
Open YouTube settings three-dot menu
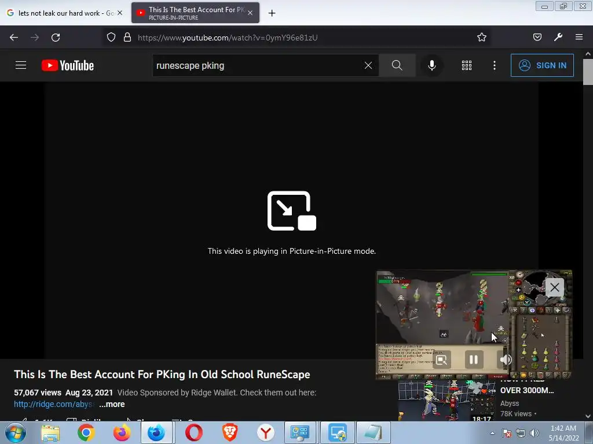495,65
